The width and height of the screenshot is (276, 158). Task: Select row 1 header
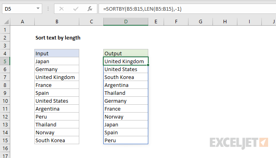[x=5, y=30]
